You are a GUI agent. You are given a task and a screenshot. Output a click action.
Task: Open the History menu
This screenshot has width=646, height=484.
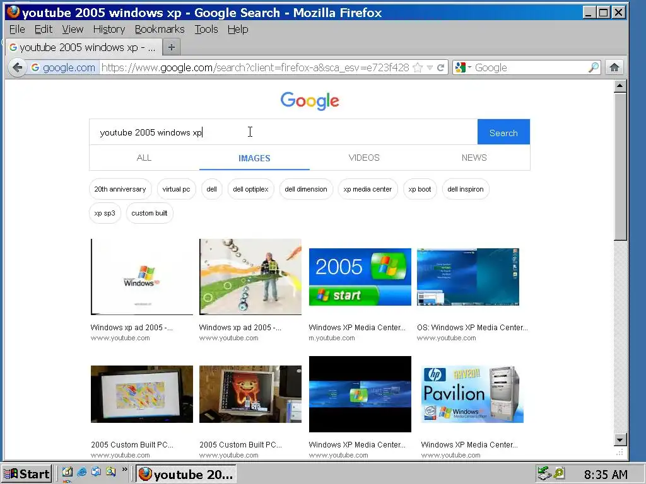tap(109, 29)
